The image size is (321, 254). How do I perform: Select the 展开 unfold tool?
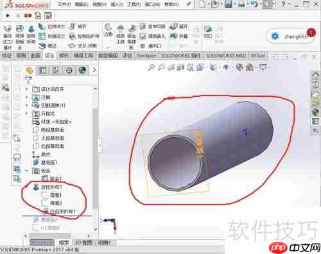178,26
